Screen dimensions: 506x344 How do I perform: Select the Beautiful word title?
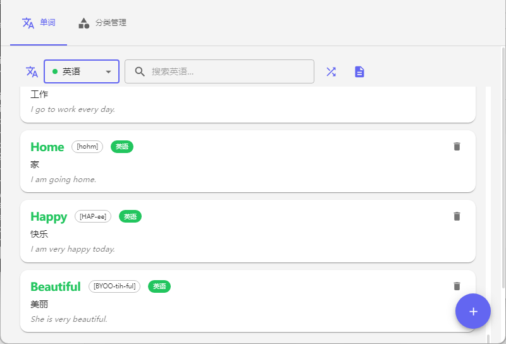tap(56, 286)
